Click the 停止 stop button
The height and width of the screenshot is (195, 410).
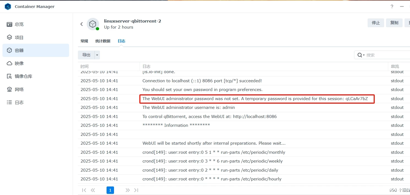click(376, 23)
